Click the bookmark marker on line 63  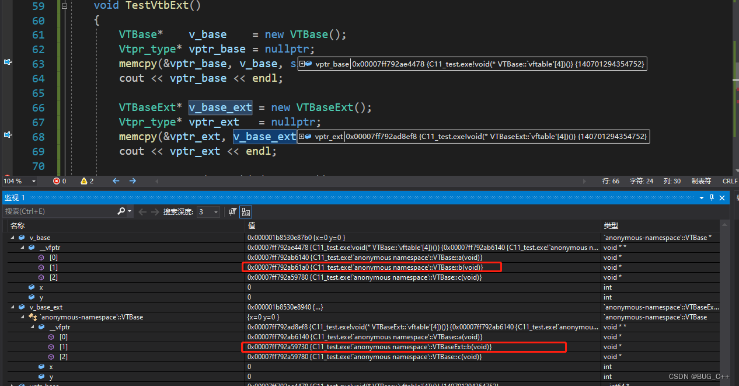[8, 62]
